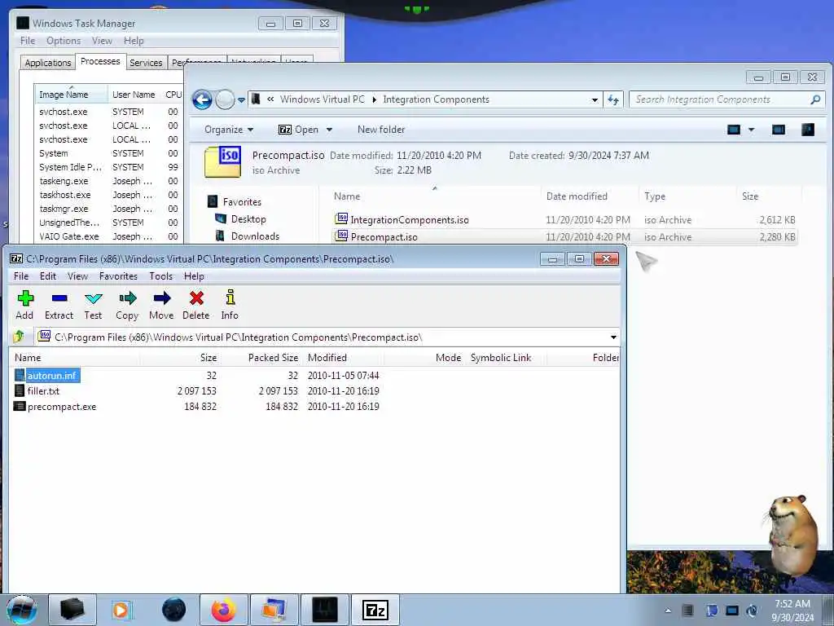Sort 7-Zip list by Packed Size column
Image resolution: width=834 pixels, height=626 pixels.
(273, 358)
